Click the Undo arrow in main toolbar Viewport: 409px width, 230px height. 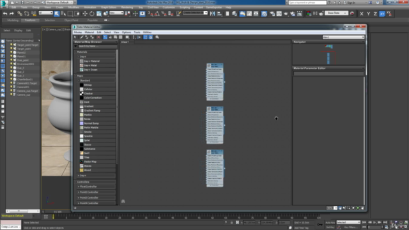coord(5,13)
